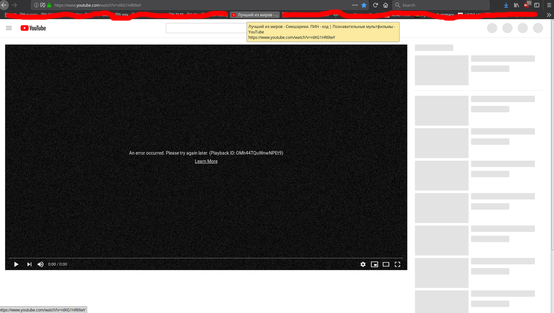Open the player settings gear
The image size is (554, 313).
coord(363,264)
